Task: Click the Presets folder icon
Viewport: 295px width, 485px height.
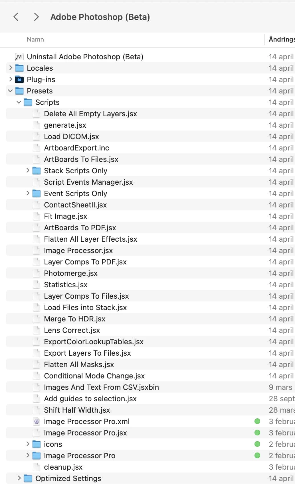Action: pyautogui.click(x=19, y=91)
